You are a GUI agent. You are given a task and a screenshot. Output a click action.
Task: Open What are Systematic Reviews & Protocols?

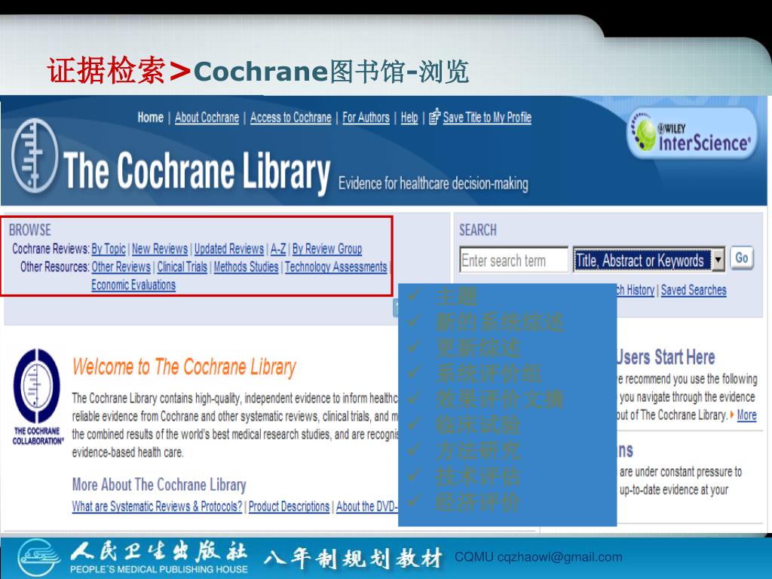[157, 507]
